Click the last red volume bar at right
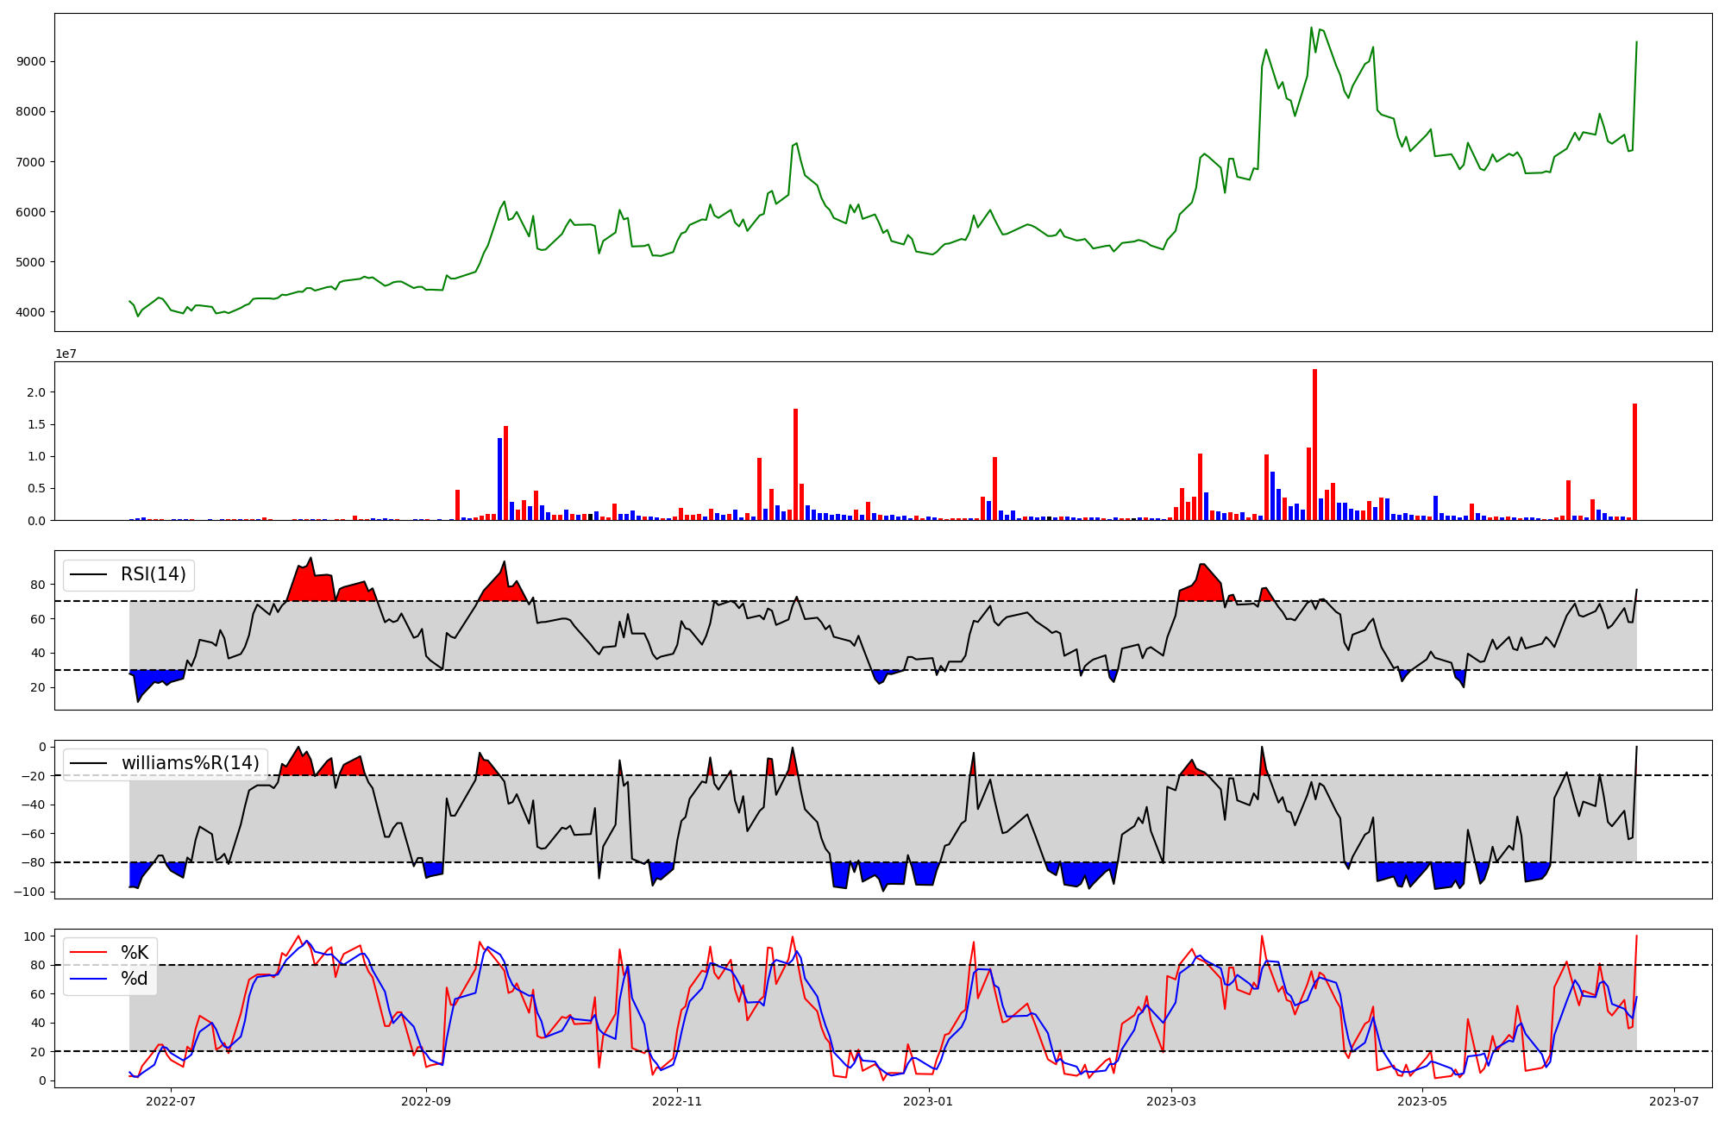This screenshot has height=1121, width=1725. coord(1634,462)
